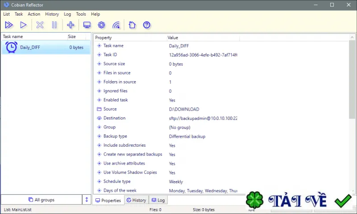Select the Daily_DIFF task row
The height and width of the screenshot is (214, 357).
(x=46, y=47)
